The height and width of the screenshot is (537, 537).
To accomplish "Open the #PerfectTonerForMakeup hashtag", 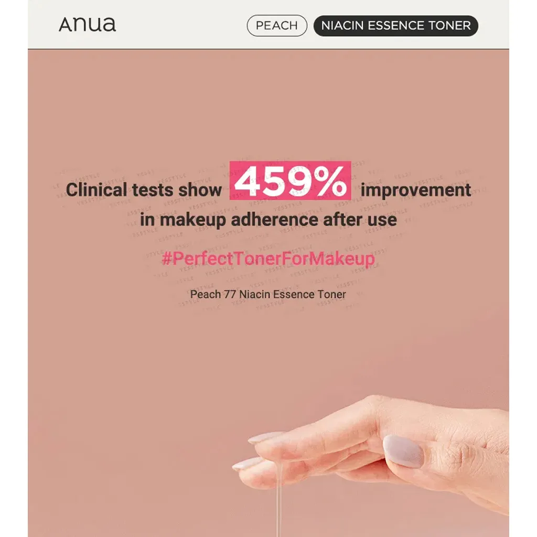I will [x=268, y=259].
